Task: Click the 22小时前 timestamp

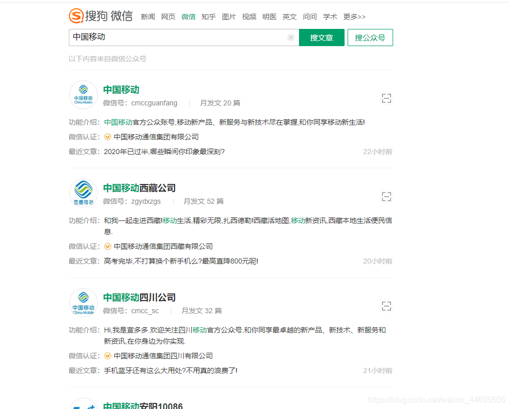Action: coord(377,152)
